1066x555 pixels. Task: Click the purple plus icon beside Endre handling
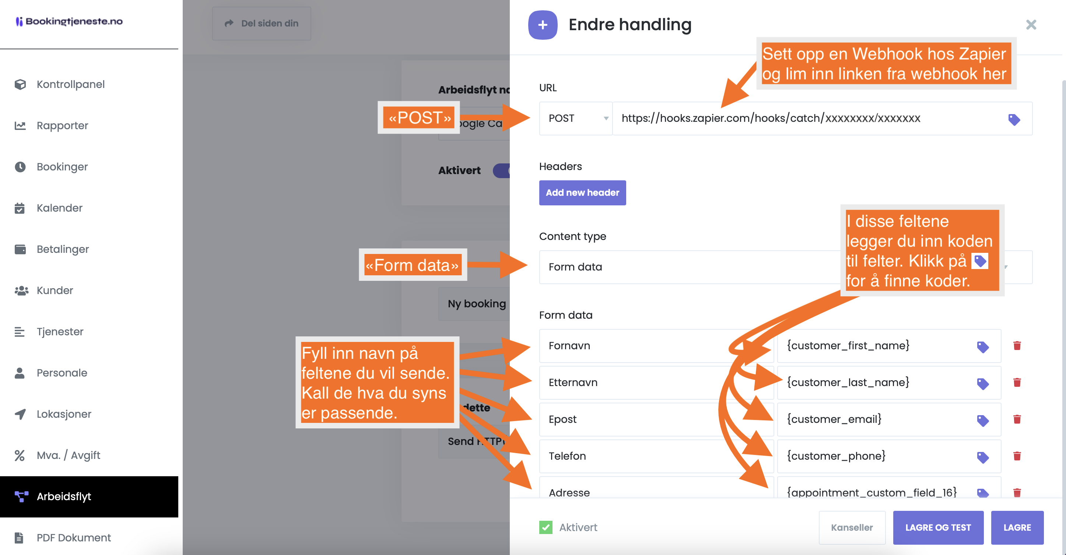(542, 25)
